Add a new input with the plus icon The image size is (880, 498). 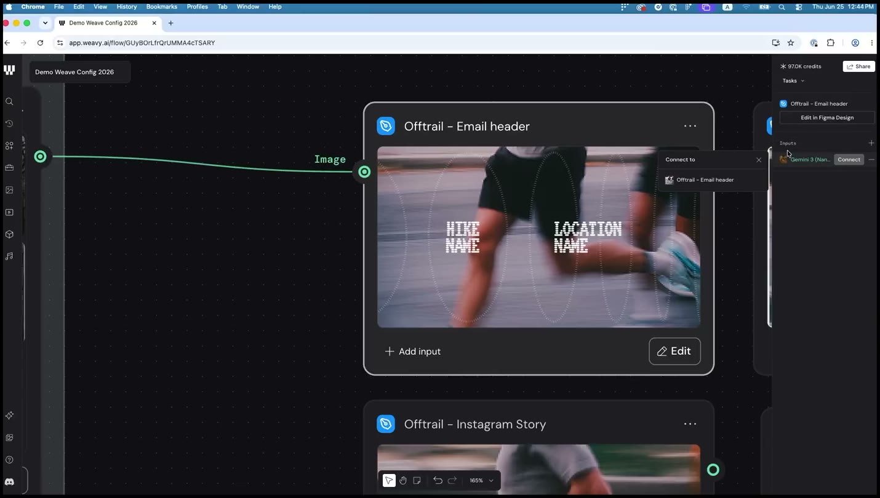coord(871,143)
